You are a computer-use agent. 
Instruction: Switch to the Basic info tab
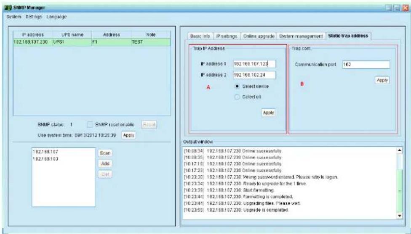pos(200,36)
